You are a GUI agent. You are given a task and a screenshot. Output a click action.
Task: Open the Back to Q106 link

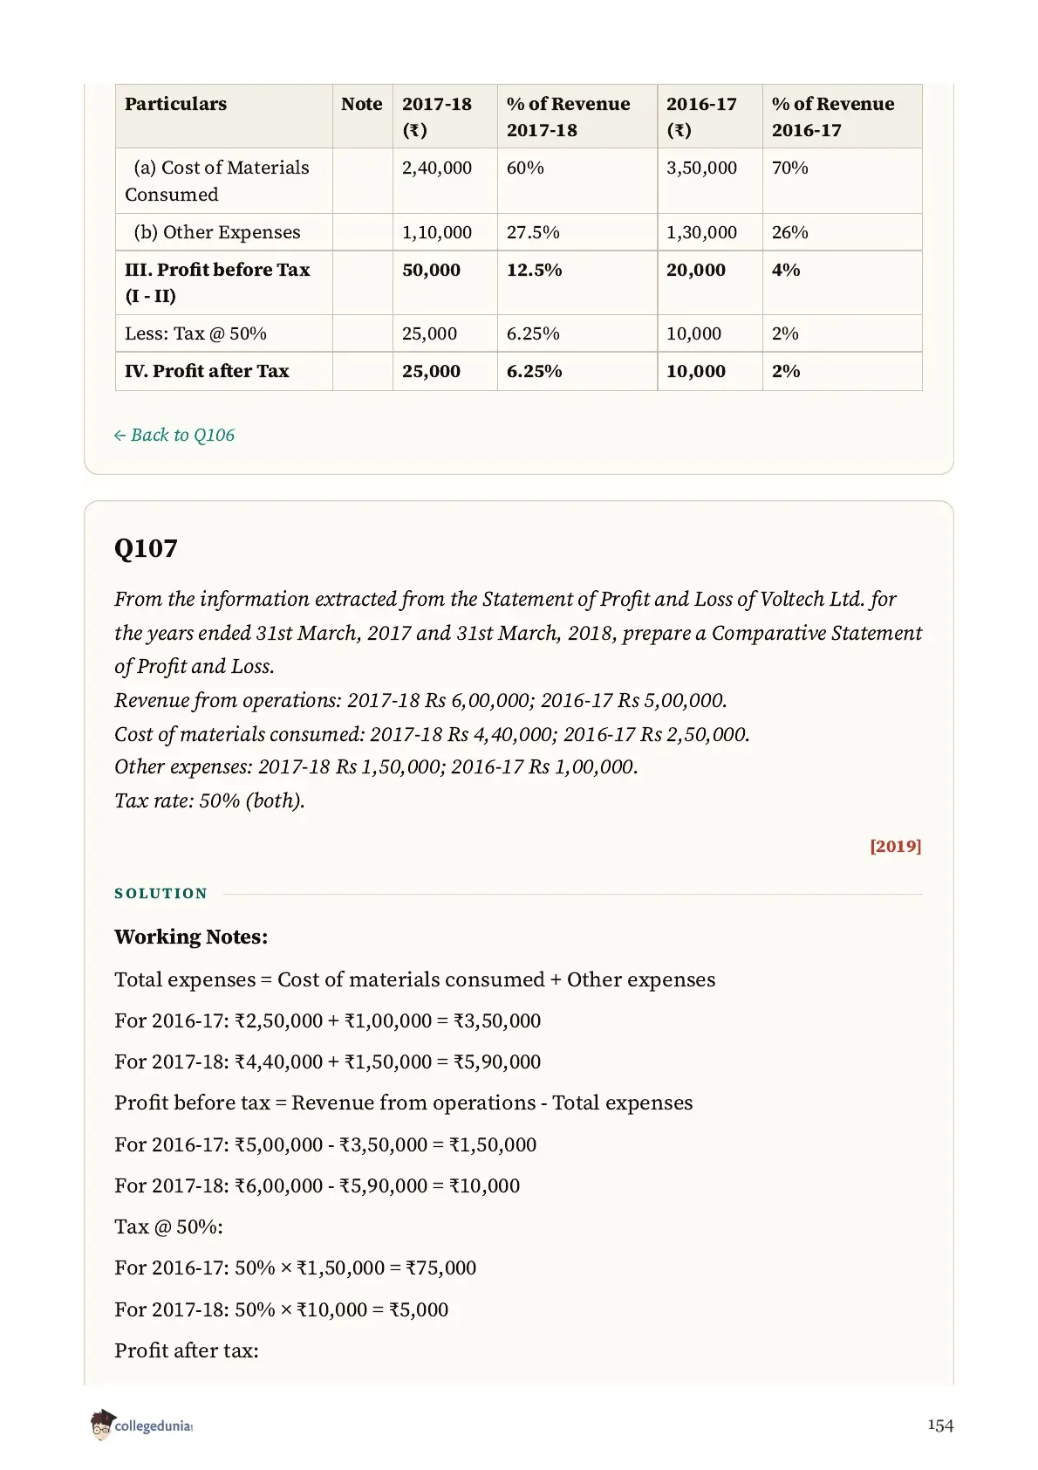point(174,435)
